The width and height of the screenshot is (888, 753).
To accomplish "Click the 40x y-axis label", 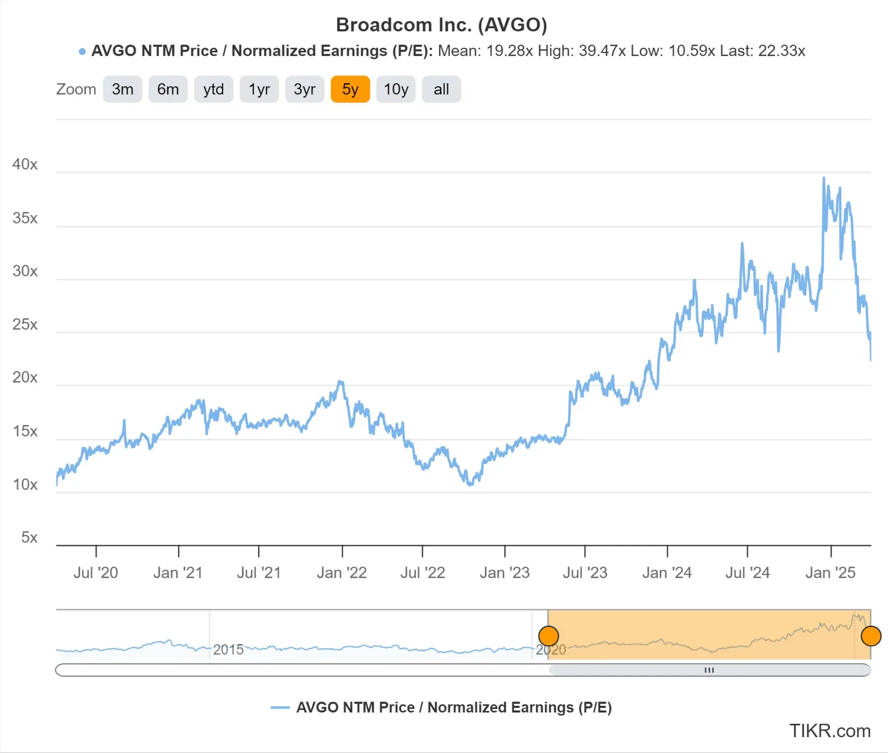I will click(x=25, y=164).
